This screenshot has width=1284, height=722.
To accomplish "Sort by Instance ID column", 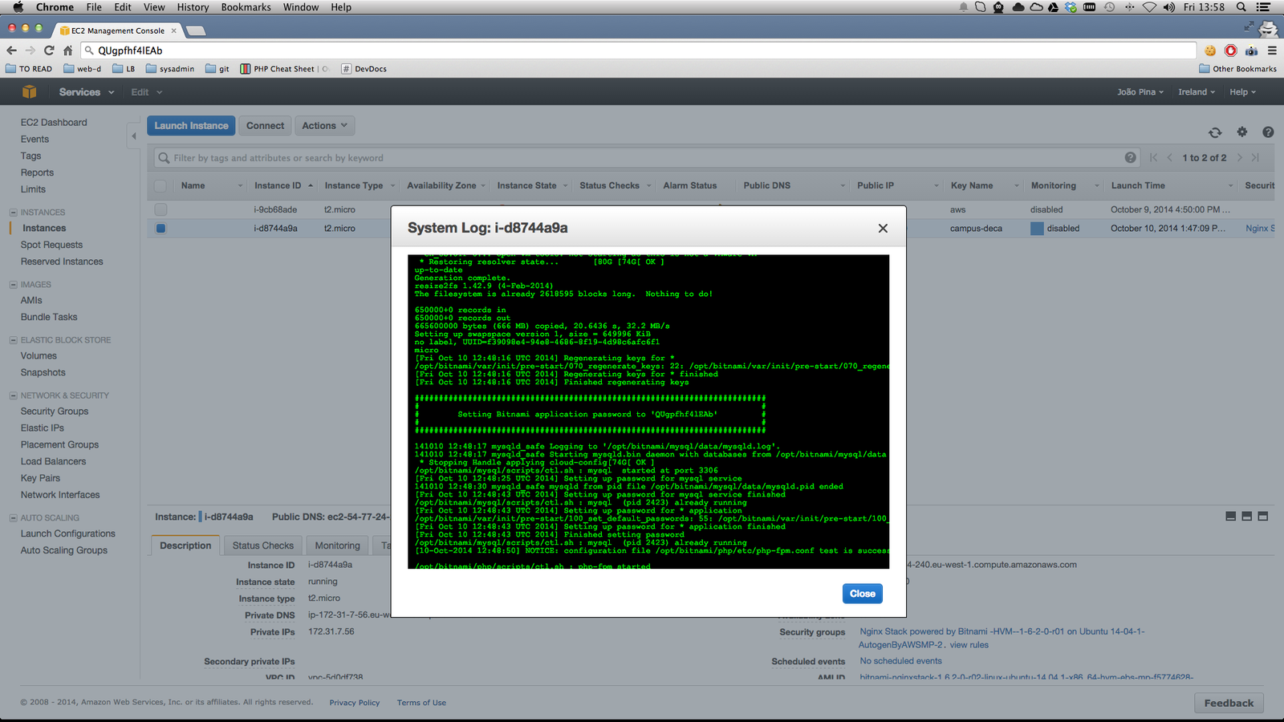I will coord(278,186).
